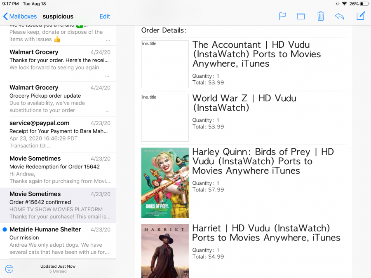This screenshot has width=371, height=278.
Task: Open Movie Redemption for Order 15642 email
Action: pyautogui.click(x=58, y=170)
